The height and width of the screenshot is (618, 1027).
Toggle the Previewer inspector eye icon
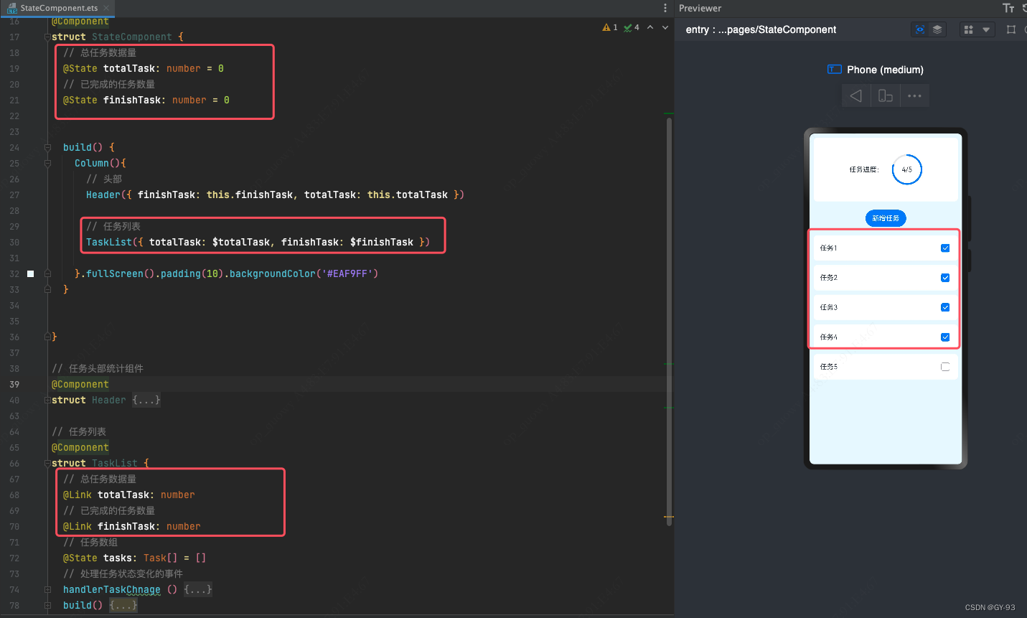click(x=920, y=29)
